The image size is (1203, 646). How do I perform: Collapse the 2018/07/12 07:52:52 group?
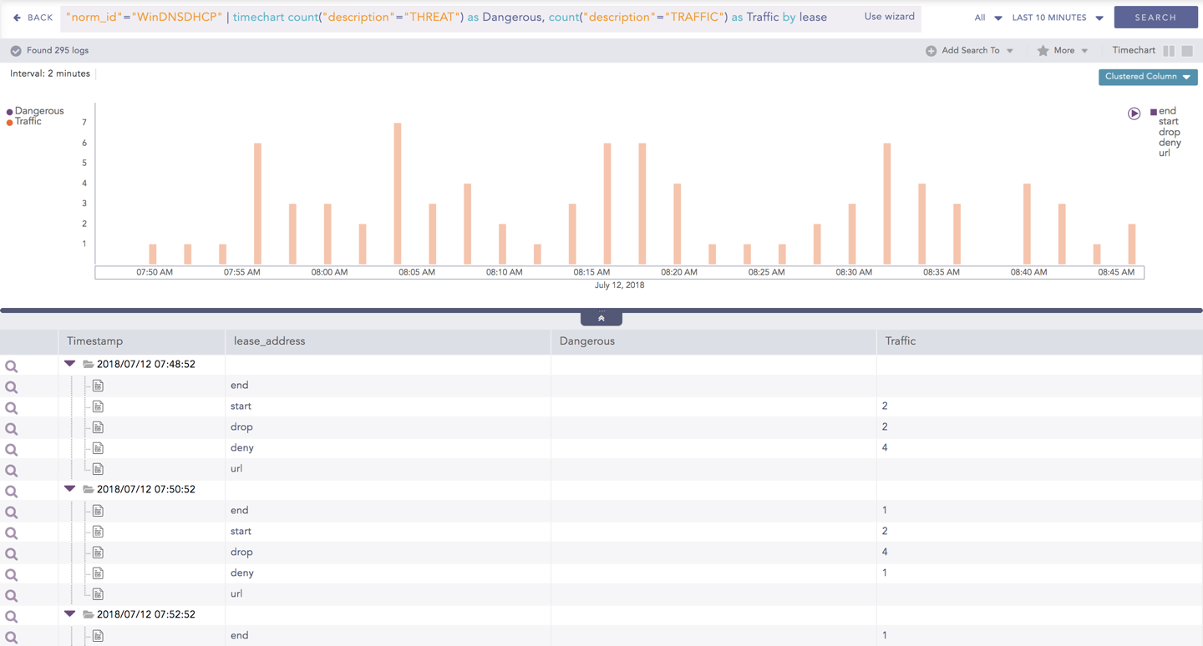[x=69, y=613]
